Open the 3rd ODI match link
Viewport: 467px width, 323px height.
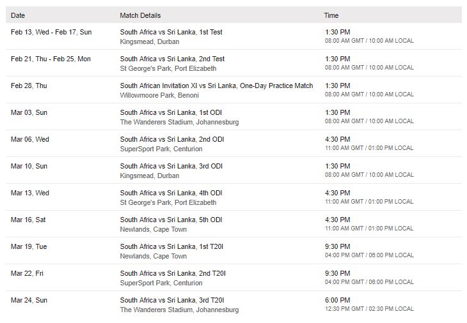[171, 166]
